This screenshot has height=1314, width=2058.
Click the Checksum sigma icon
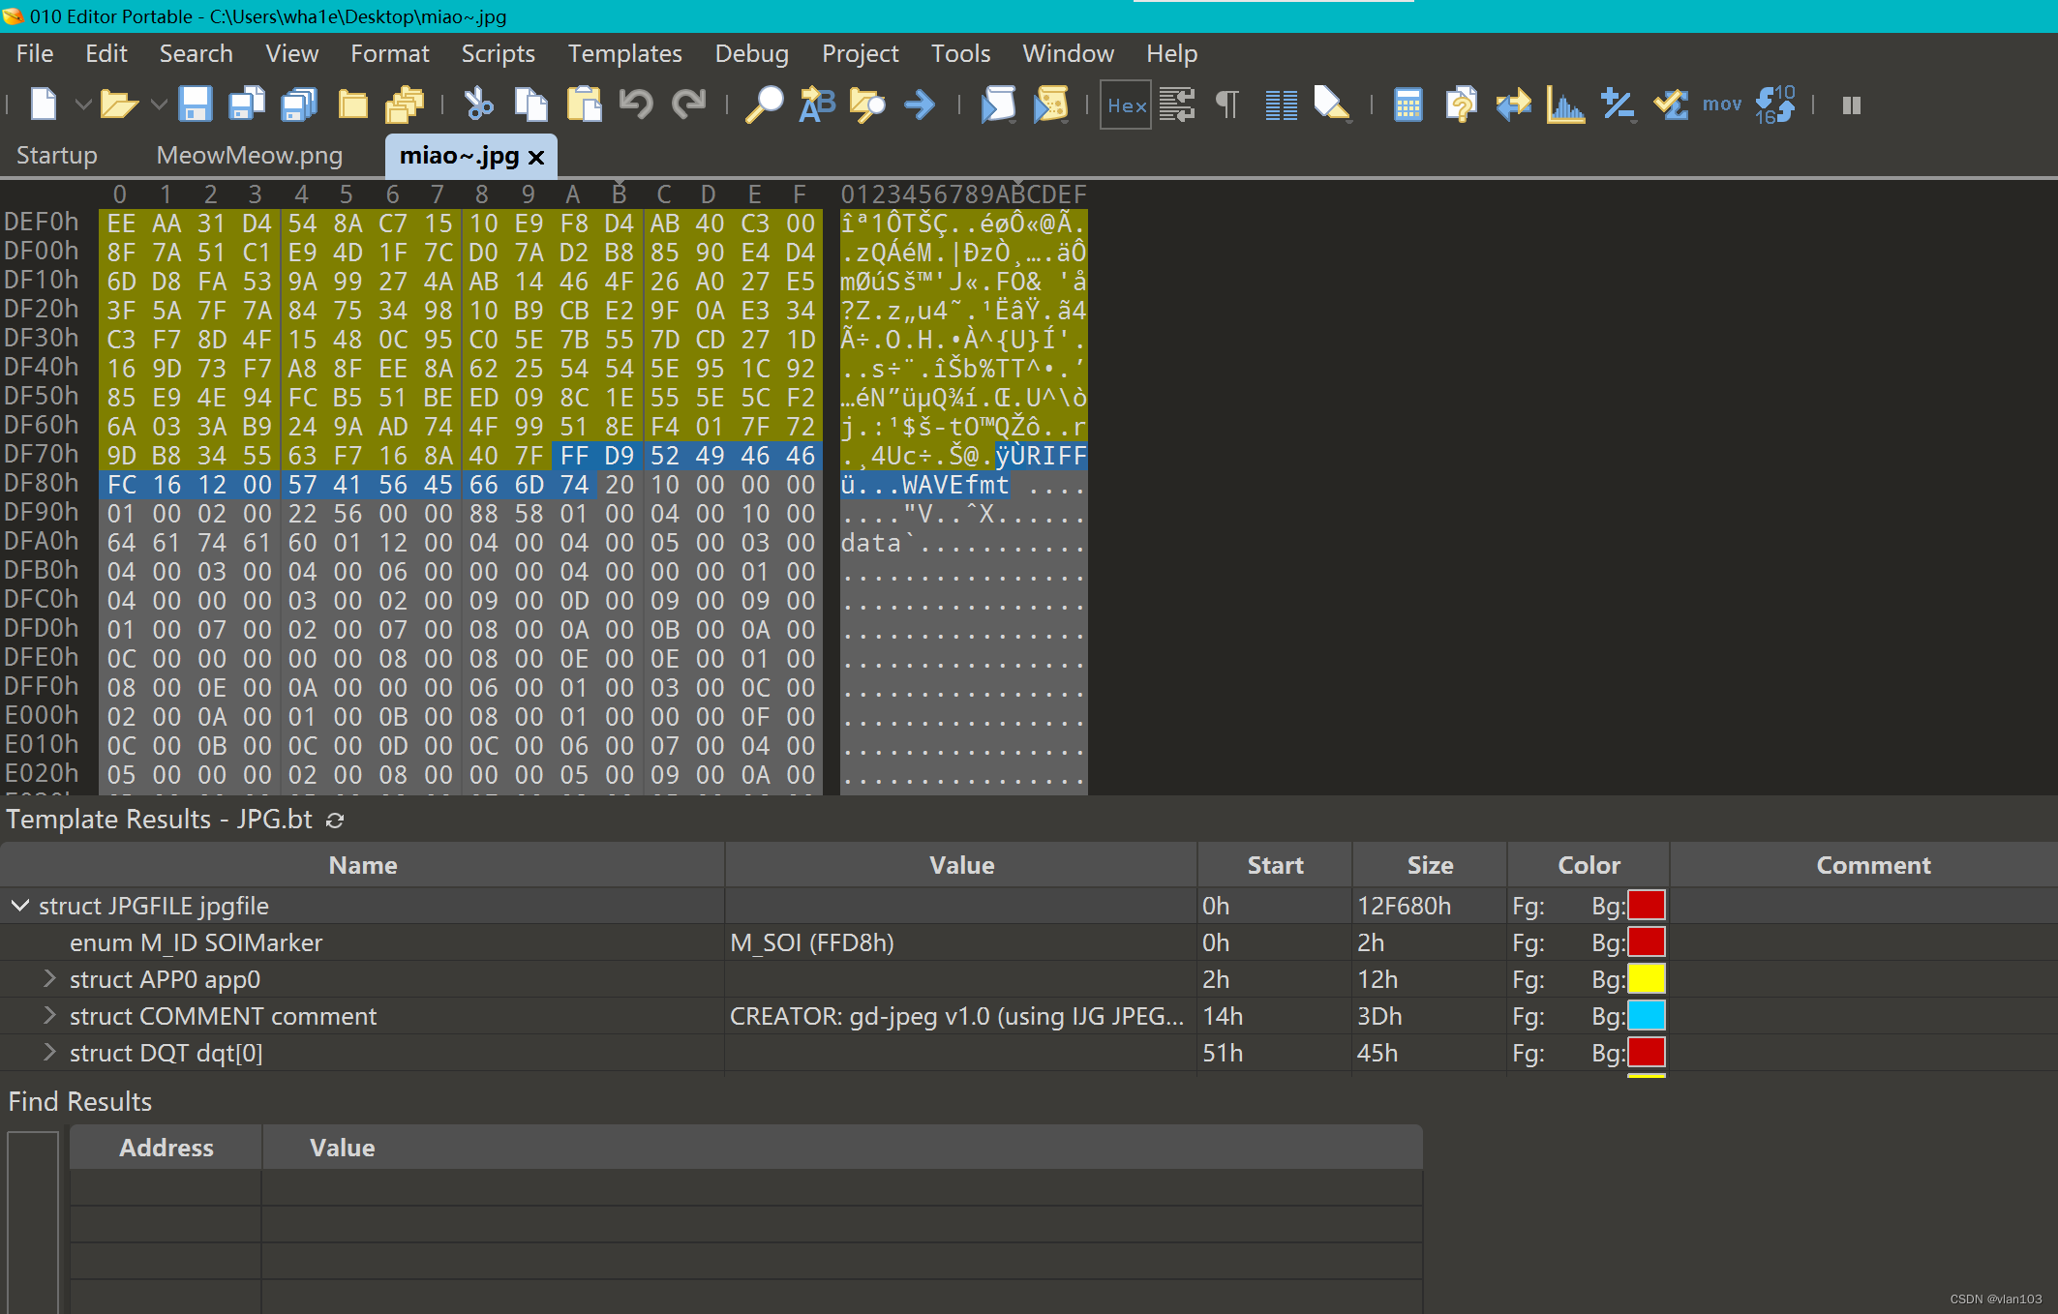[1670, 105]
